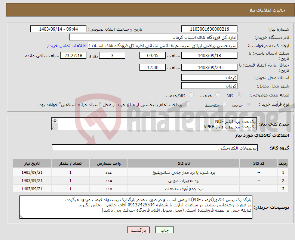
Task: Click the price validity date 1403/09/29
Action: (x=209, y=67)
